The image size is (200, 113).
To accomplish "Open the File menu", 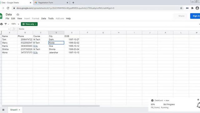I will [x=7, y=19].
